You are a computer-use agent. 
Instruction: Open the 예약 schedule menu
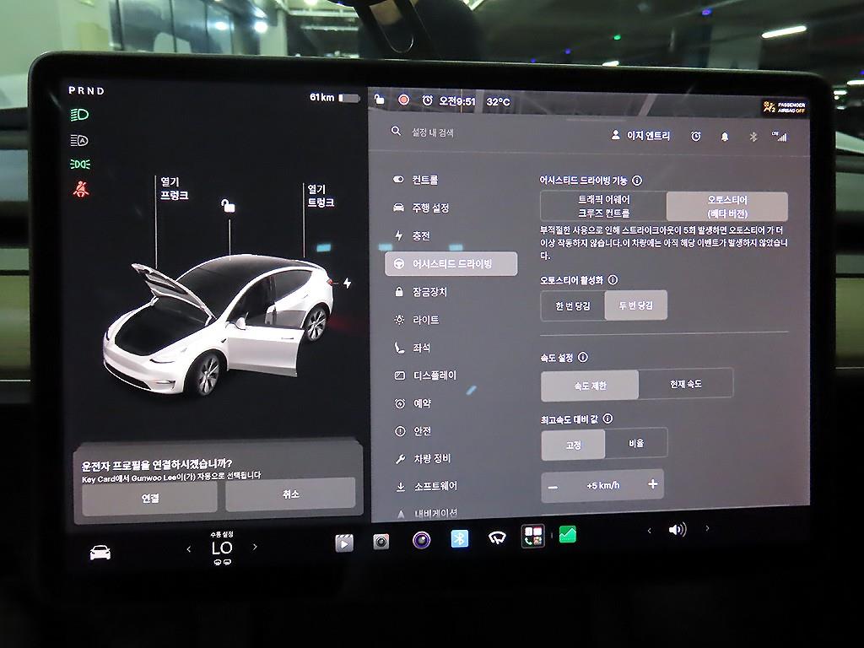tap(413, 403)
